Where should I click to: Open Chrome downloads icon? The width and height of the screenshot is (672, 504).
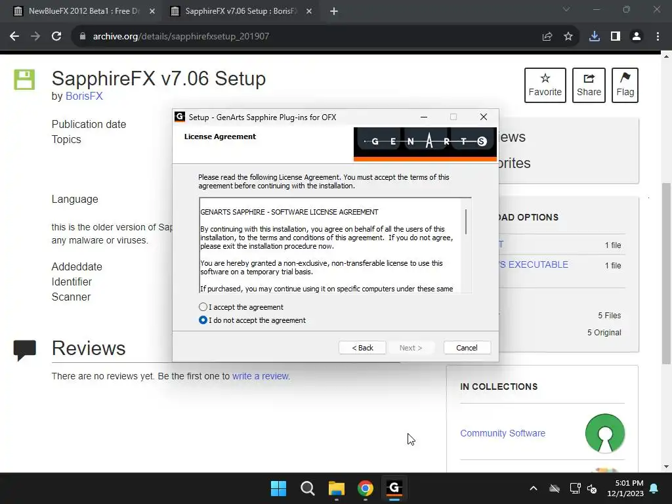[x=595, y=37]
